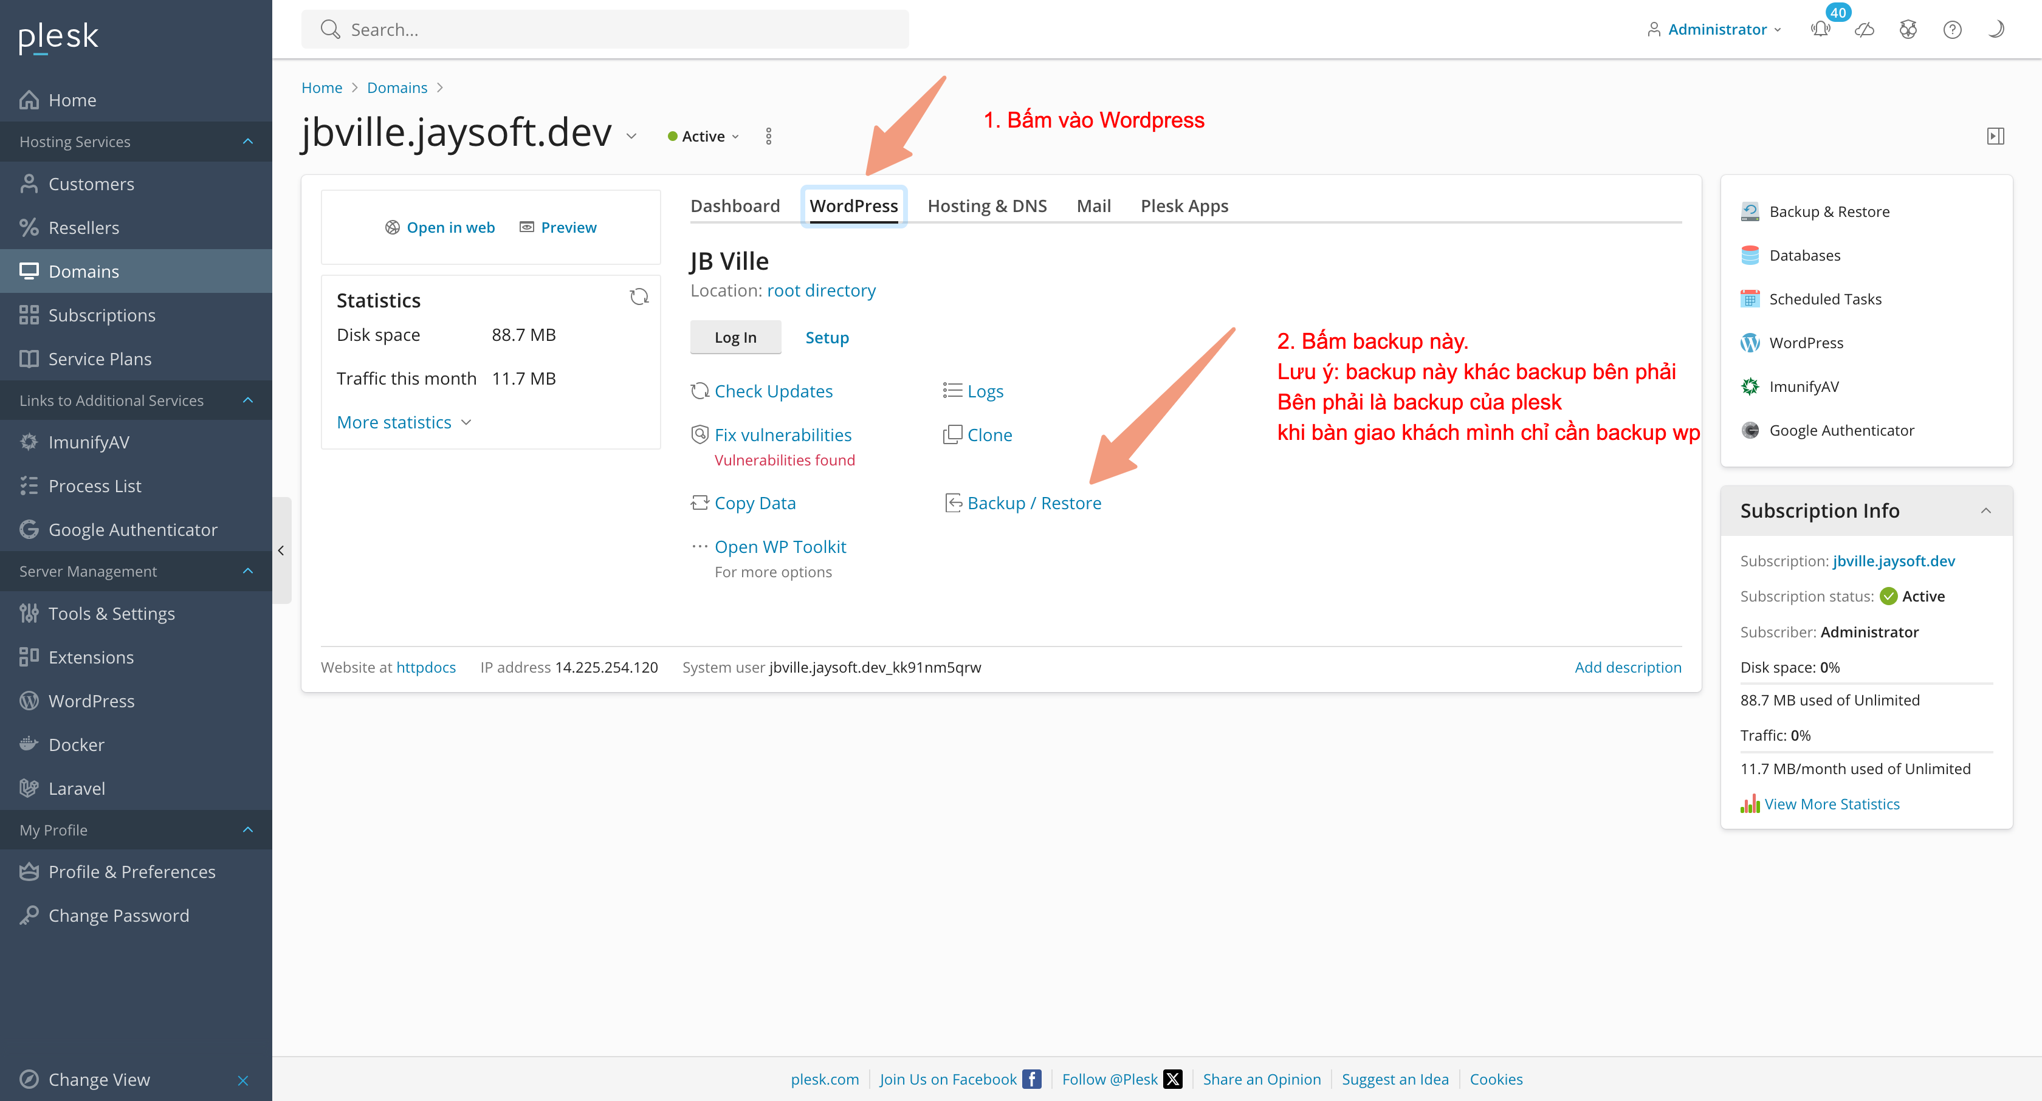Collapse the left sidebar with the arrow handle
2042x1101 pixels.
[281, 550]
